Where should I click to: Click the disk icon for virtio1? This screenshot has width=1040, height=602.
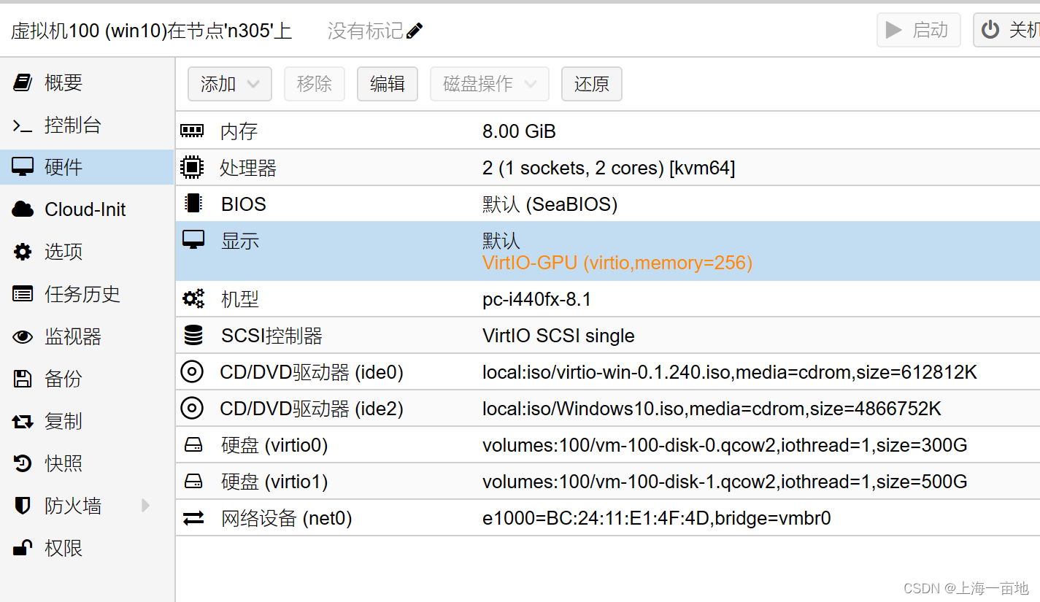coord(193,482)
